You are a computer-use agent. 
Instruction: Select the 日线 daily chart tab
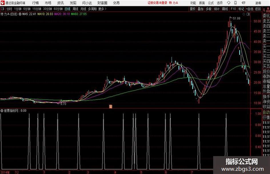coord(67,9)
